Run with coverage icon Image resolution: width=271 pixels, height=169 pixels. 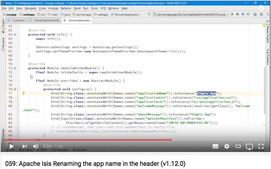(x=243, y=14)
